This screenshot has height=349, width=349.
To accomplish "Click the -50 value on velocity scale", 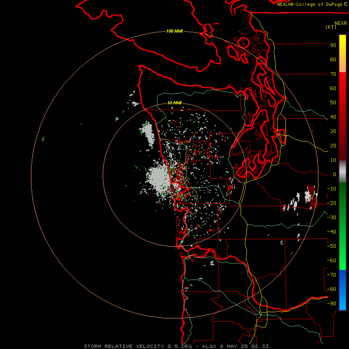I will click(332, 246).
